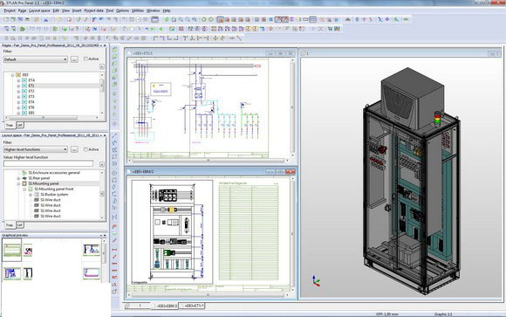Image resolution: width=506 pixels, height=317 pixels.
Task: Select the top-right thumbnail in Graphical preview
Action: point(92,250)
